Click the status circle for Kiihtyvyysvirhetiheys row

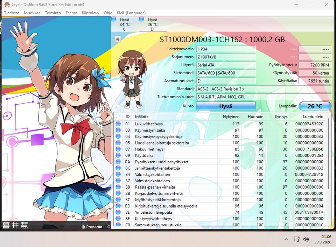[118, 219]
